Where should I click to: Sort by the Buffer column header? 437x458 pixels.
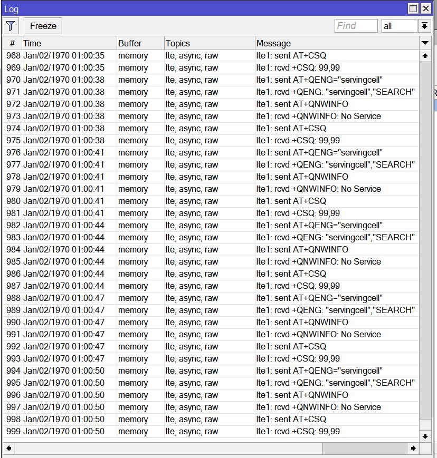pos(141,43)
